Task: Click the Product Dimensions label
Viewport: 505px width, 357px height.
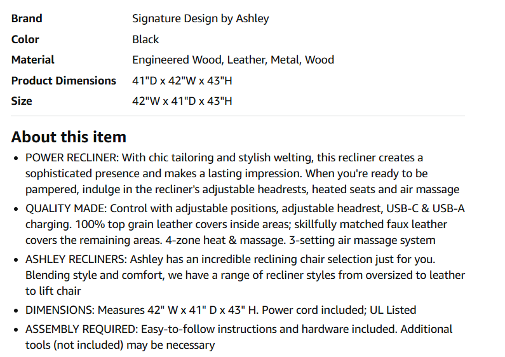Action: (x=64, y=81)
